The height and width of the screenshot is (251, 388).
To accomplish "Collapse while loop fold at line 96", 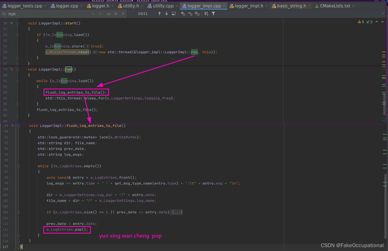I will (x=18, y=166).
